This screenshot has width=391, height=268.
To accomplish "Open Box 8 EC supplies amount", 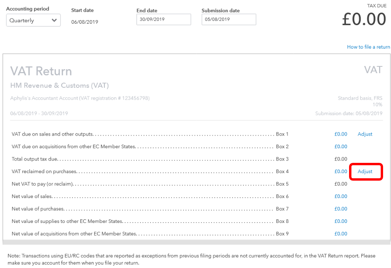I will (340, 221).
